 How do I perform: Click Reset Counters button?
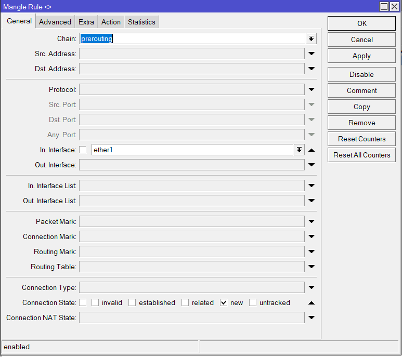[361, 139]
